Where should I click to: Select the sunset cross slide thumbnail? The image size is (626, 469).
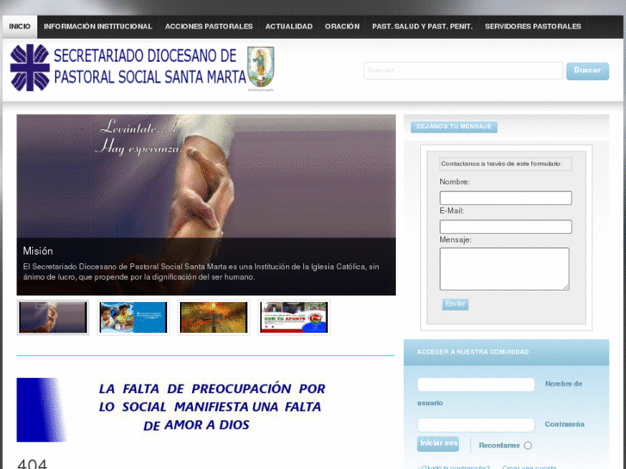click(214, 318)
